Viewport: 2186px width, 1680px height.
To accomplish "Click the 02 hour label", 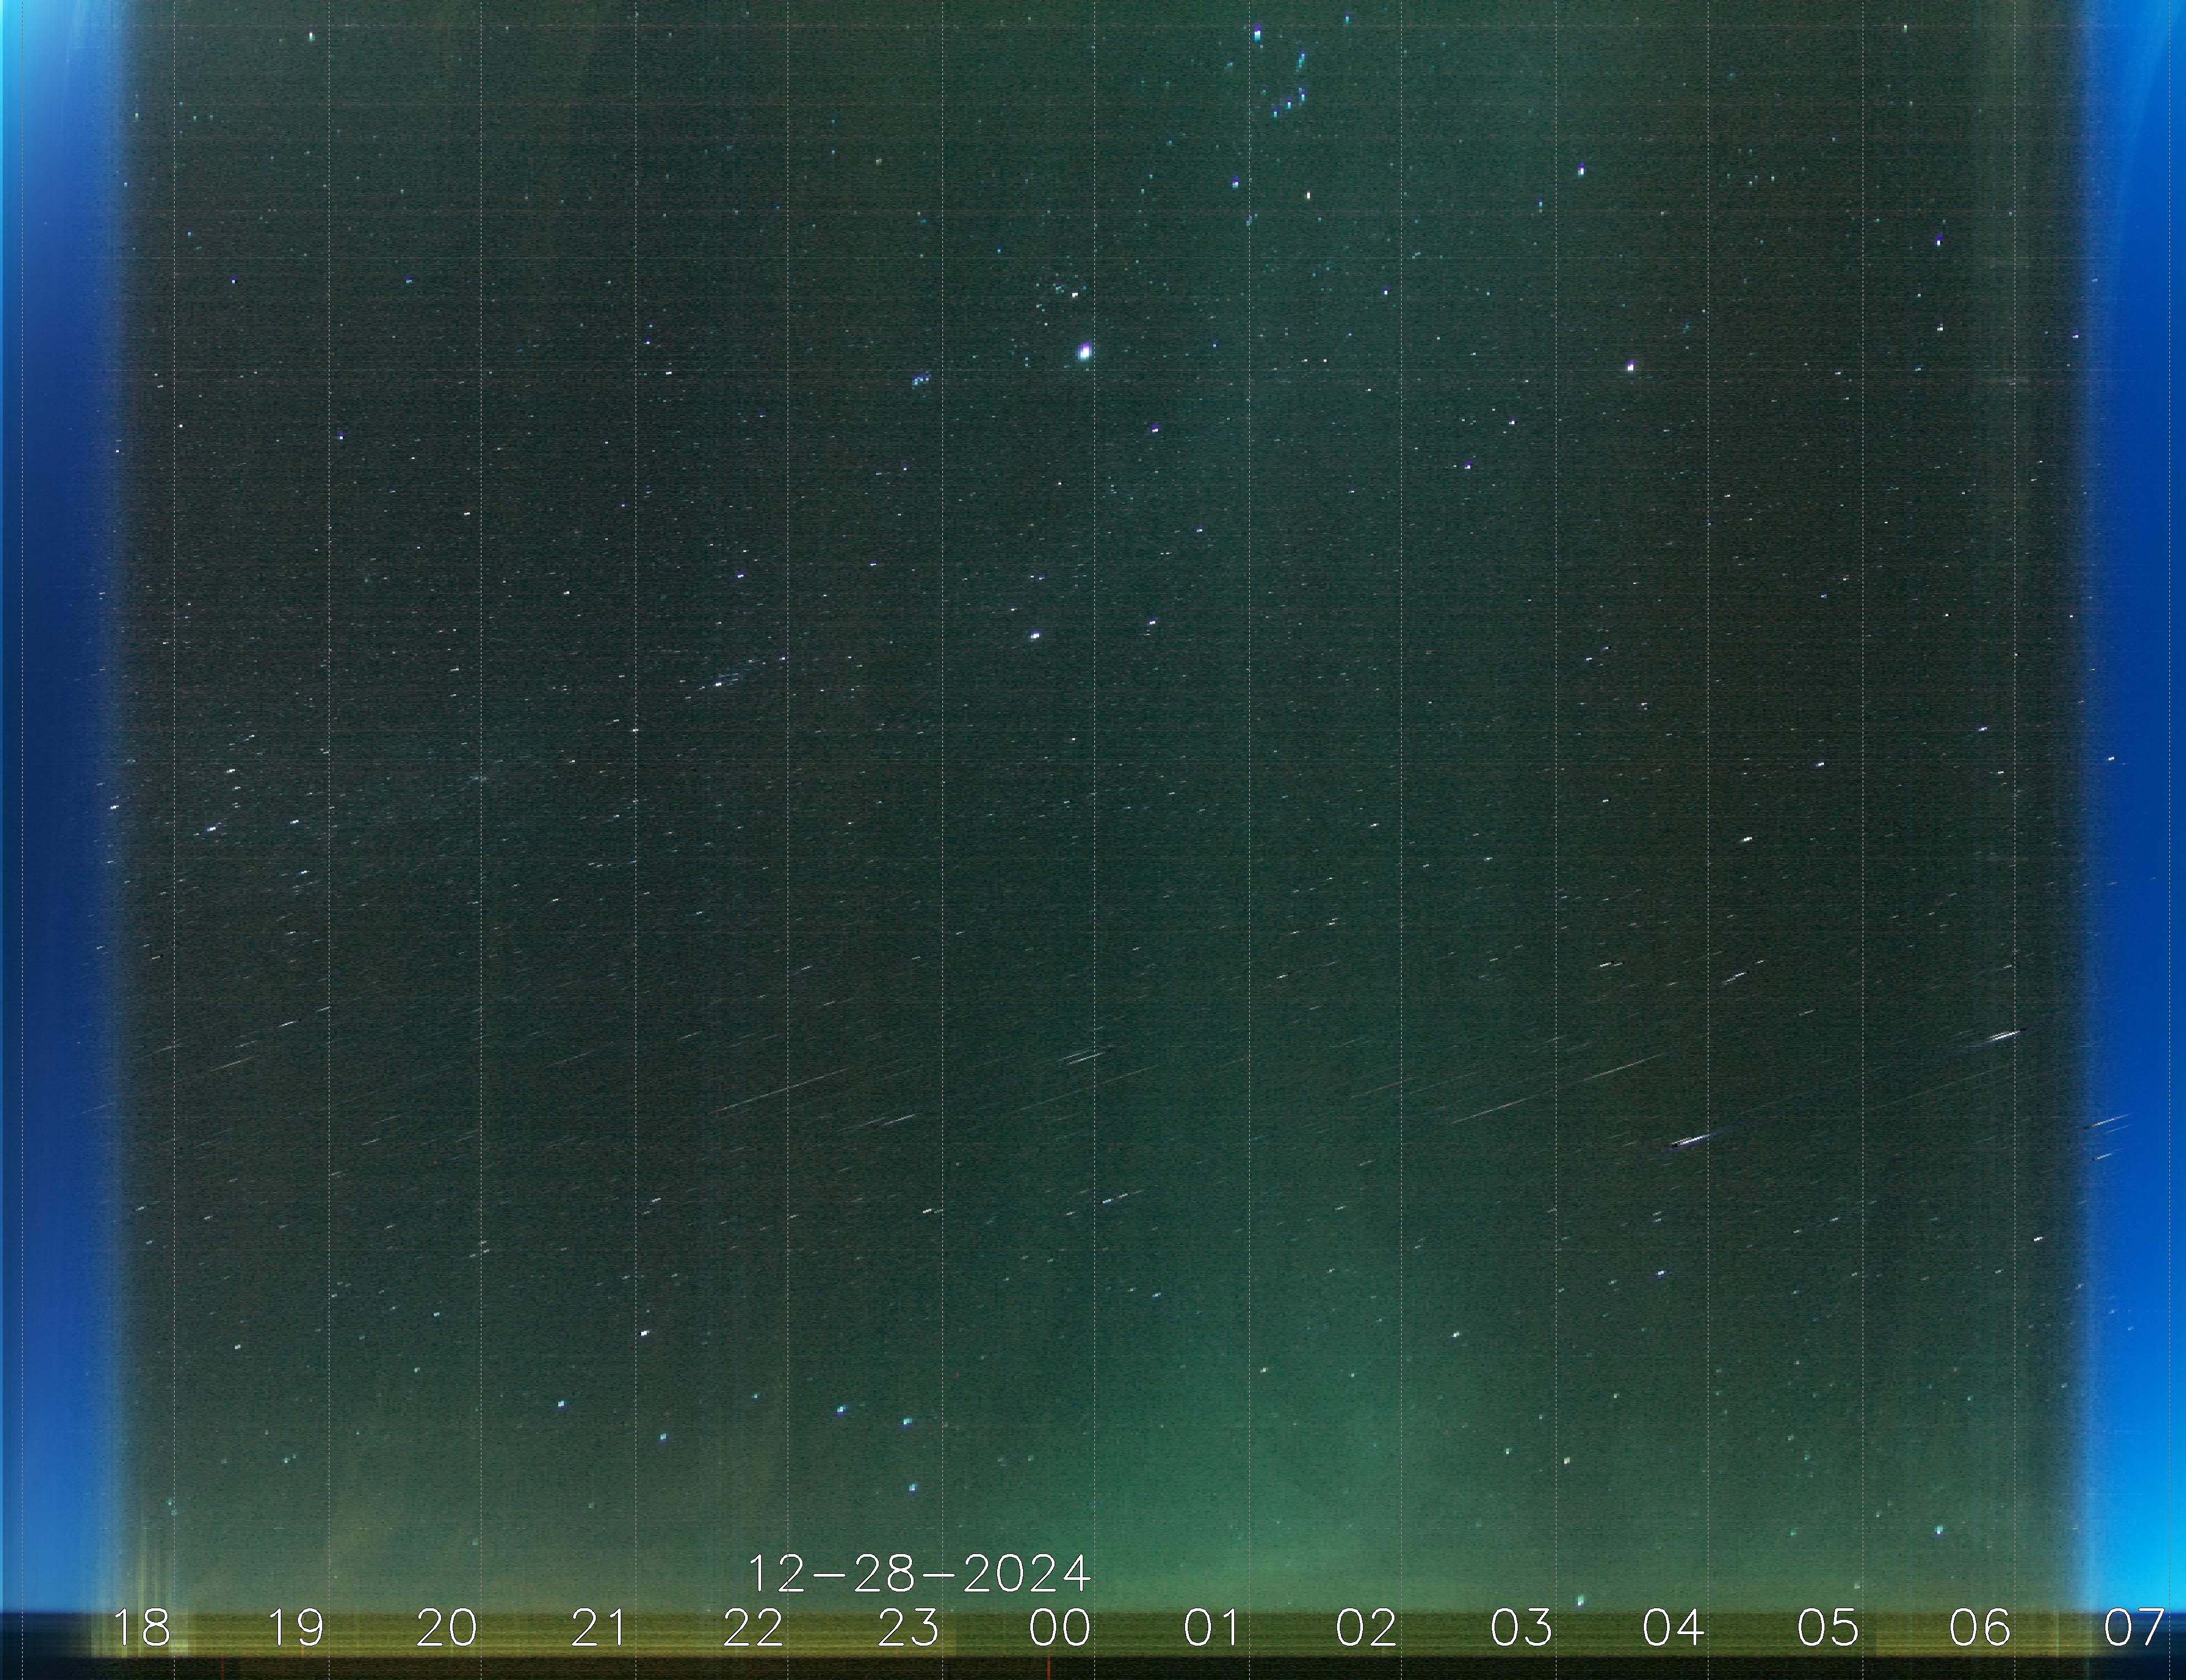I will [x=1366, y=1628].
